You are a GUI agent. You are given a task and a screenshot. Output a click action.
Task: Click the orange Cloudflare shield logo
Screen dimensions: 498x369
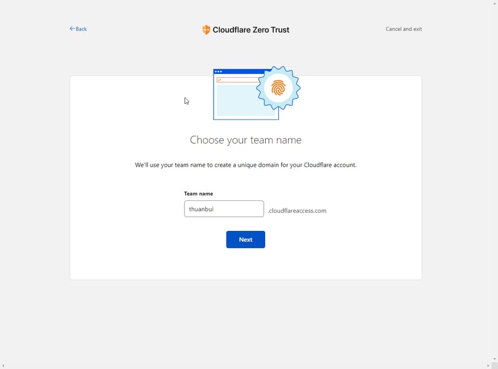[206, 30]
